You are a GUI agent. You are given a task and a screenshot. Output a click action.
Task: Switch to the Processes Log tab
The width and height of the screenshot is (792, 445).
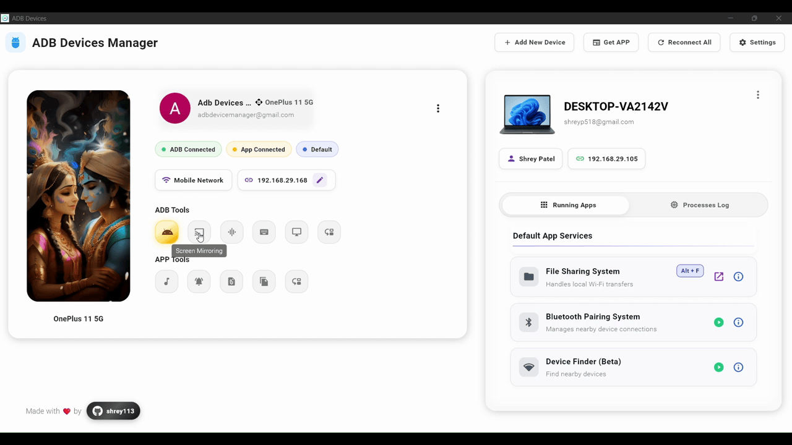tap(700, 205)
